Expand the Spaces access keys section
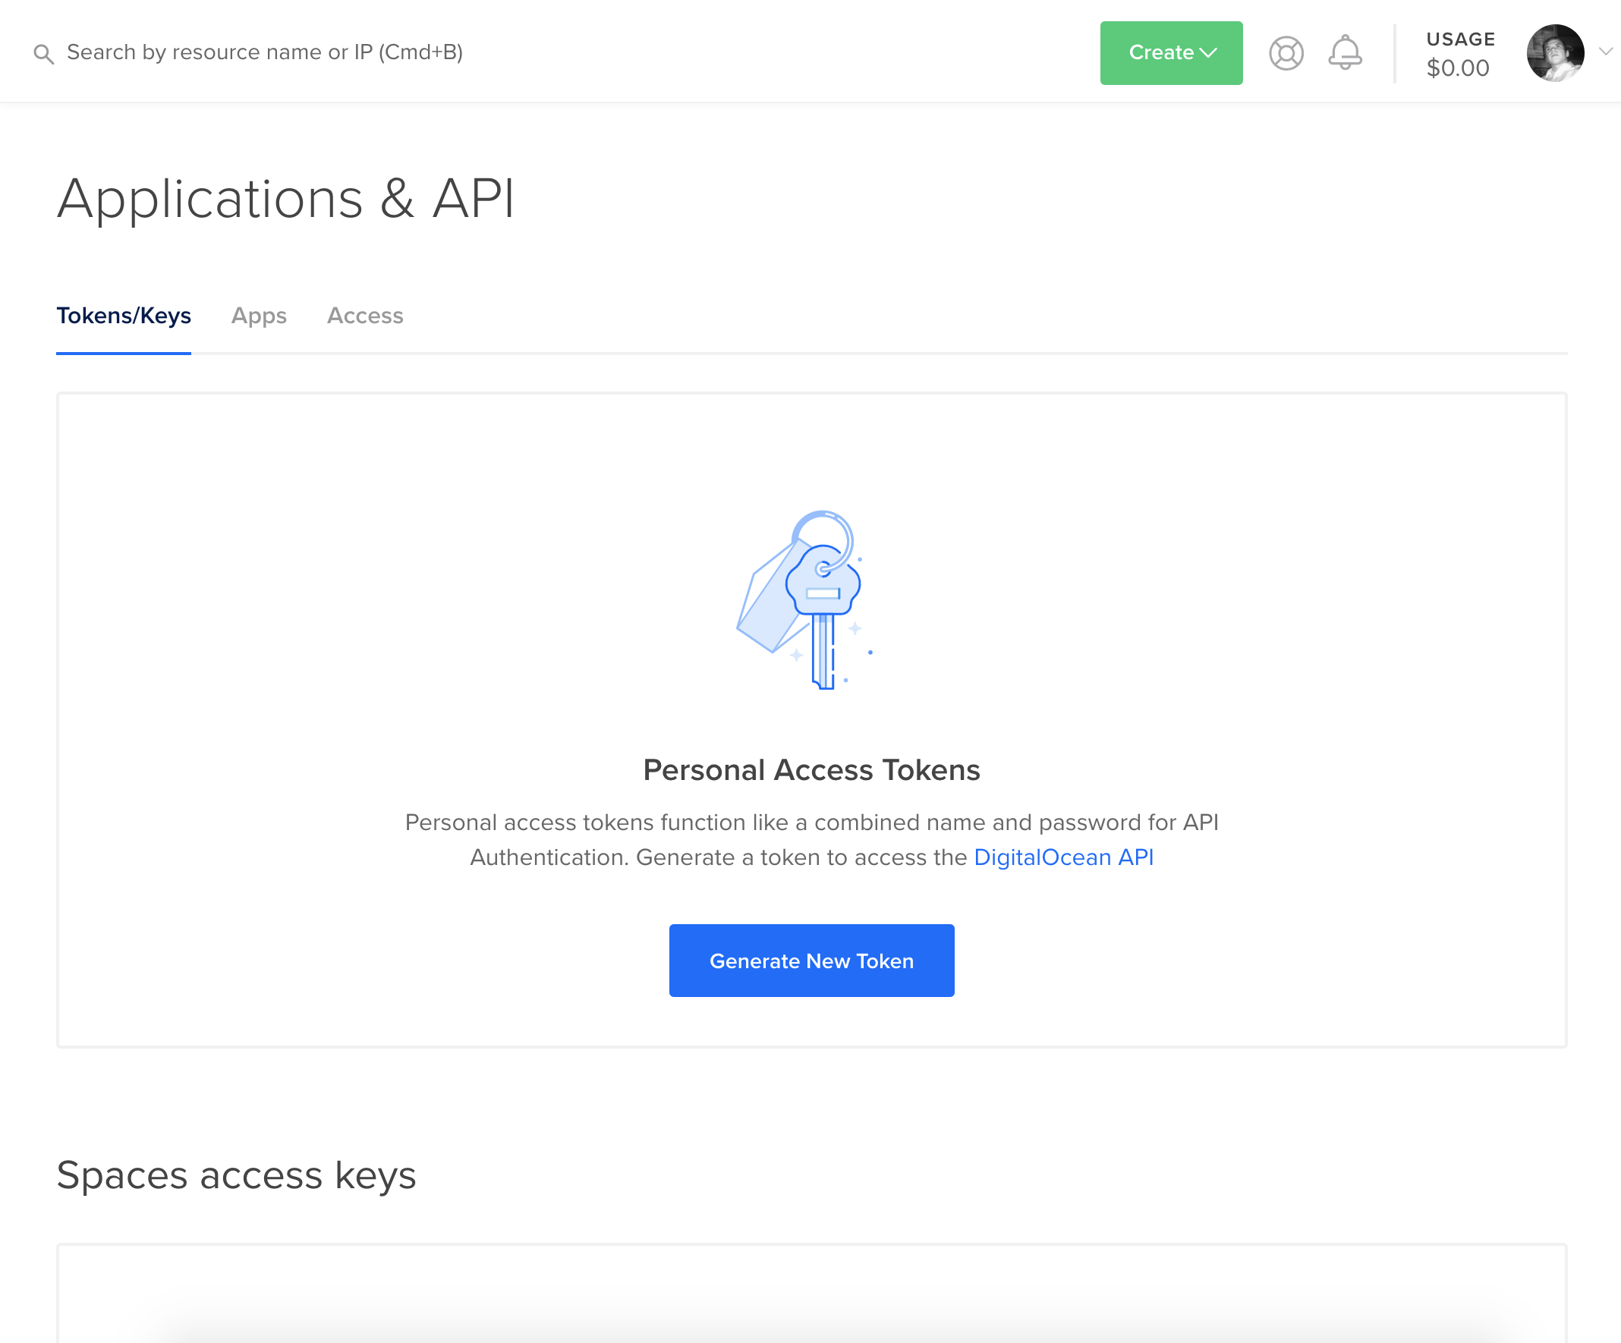Image resolution: width=1621 pixels, height=1343 pixels. (x=235, y=1175)
